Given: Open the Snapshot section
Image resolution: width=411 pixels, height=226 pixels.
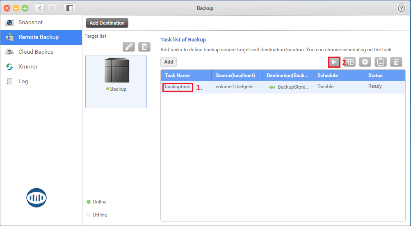Looking at the screenshot, I should pos(30,22).
